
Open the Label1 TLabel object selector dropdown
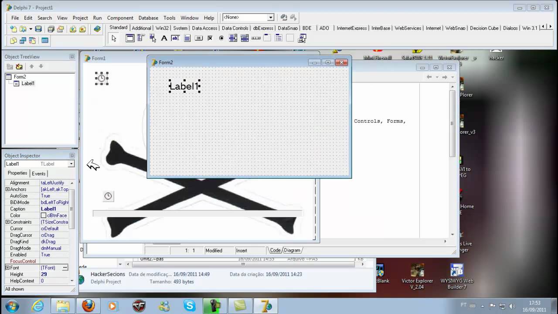71,164
